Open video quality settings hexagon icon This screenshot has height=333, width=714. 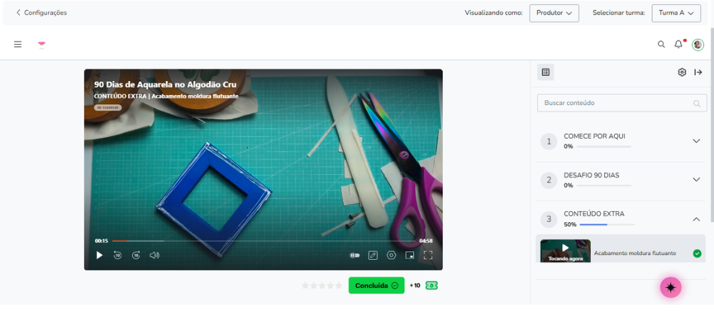tap(391, 255)
